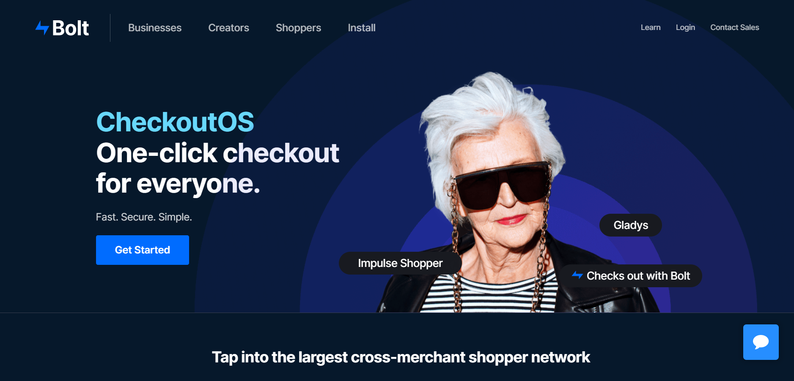
Task: Click the Impulse Shopper label
Action: (x=400, y=263)
